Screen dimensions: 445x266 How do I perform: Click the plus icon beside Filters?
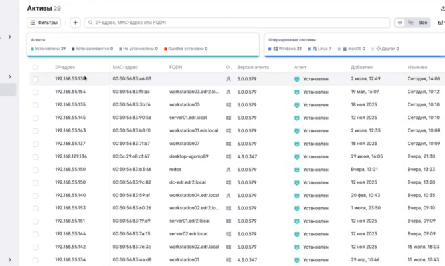tap(75, 23)
